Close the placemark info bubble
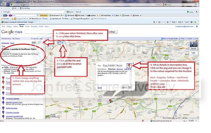The height and width of the screenshot is (133, 211). coord(133,63)
